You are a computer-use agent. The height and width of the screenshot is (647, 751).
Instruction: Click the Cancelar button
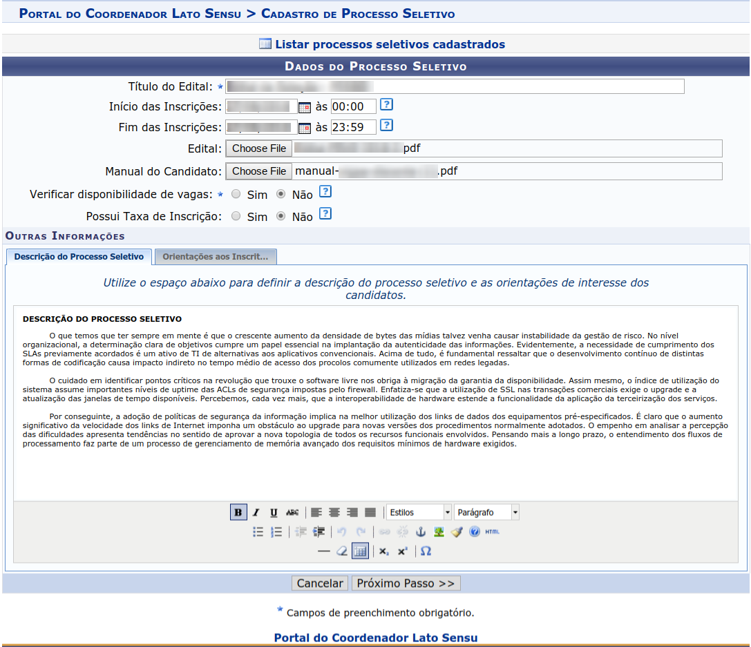(320, 583)
